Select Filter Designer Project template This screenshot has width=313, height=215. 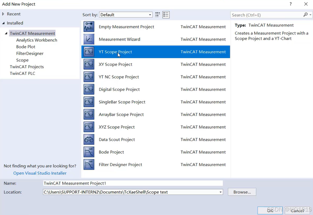[x=156, y=165]
